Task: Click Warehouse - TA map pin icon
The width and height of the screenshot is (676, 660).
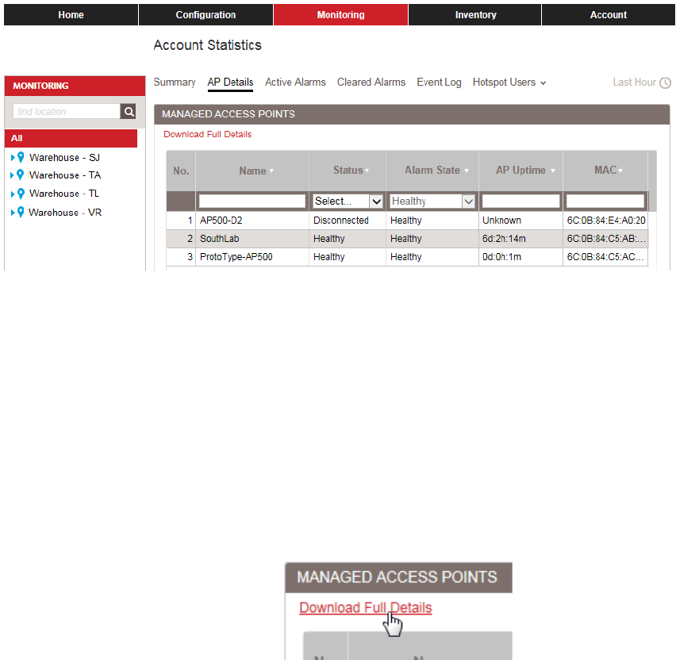Action: click(x=21, y=175)
